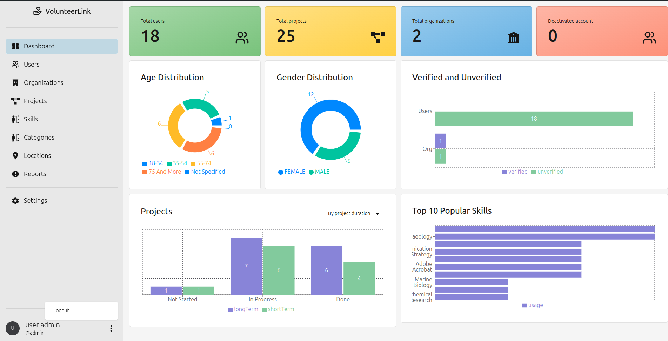Click the Deactivated account card

tap(602, 31)
